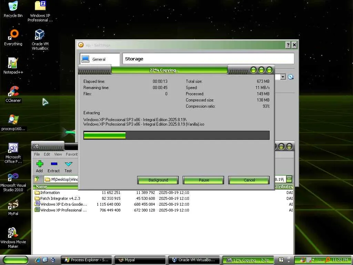Select Patch Integrator v4.2.3 folder
The width and height of the screenshot is (353, 265).
(x=163, y=198)
